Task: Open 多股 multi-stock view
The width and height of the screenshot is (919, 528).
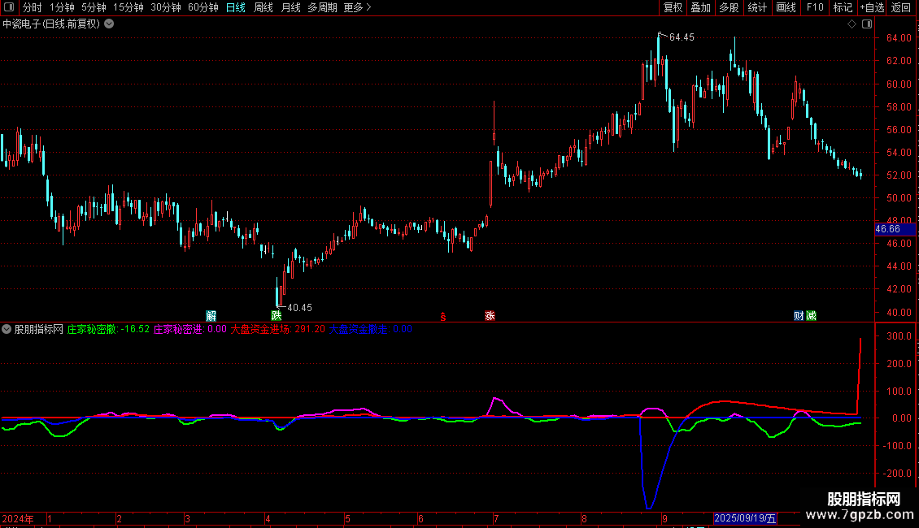Action: coord(729,7)
